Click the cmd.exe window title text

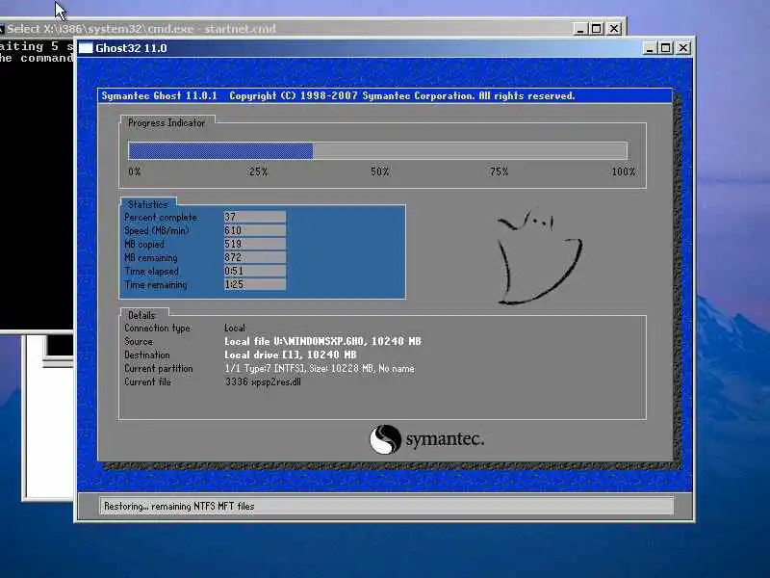(141, 29)
